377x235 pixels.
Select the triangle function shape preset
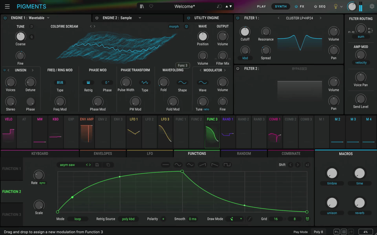tap(190, 165)
